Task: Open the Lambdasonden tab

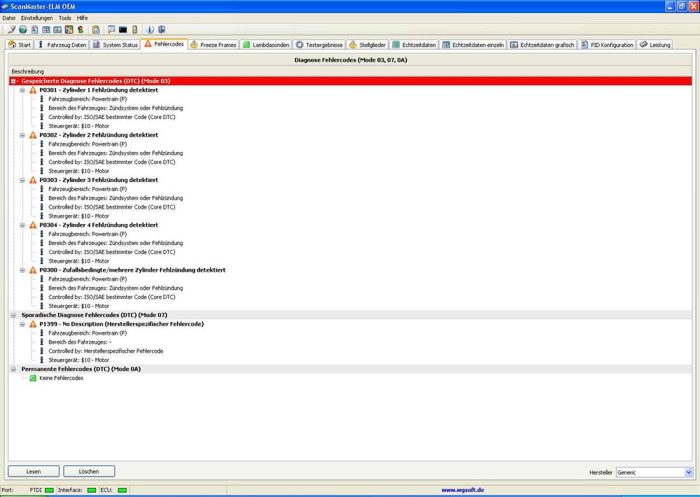Action: [x=266, y=45]
